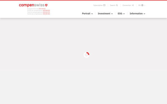Click the Fonds da cumpensaziun tagline
The image size is (167, 104).
pyautogui.click(x=39, y=14)
